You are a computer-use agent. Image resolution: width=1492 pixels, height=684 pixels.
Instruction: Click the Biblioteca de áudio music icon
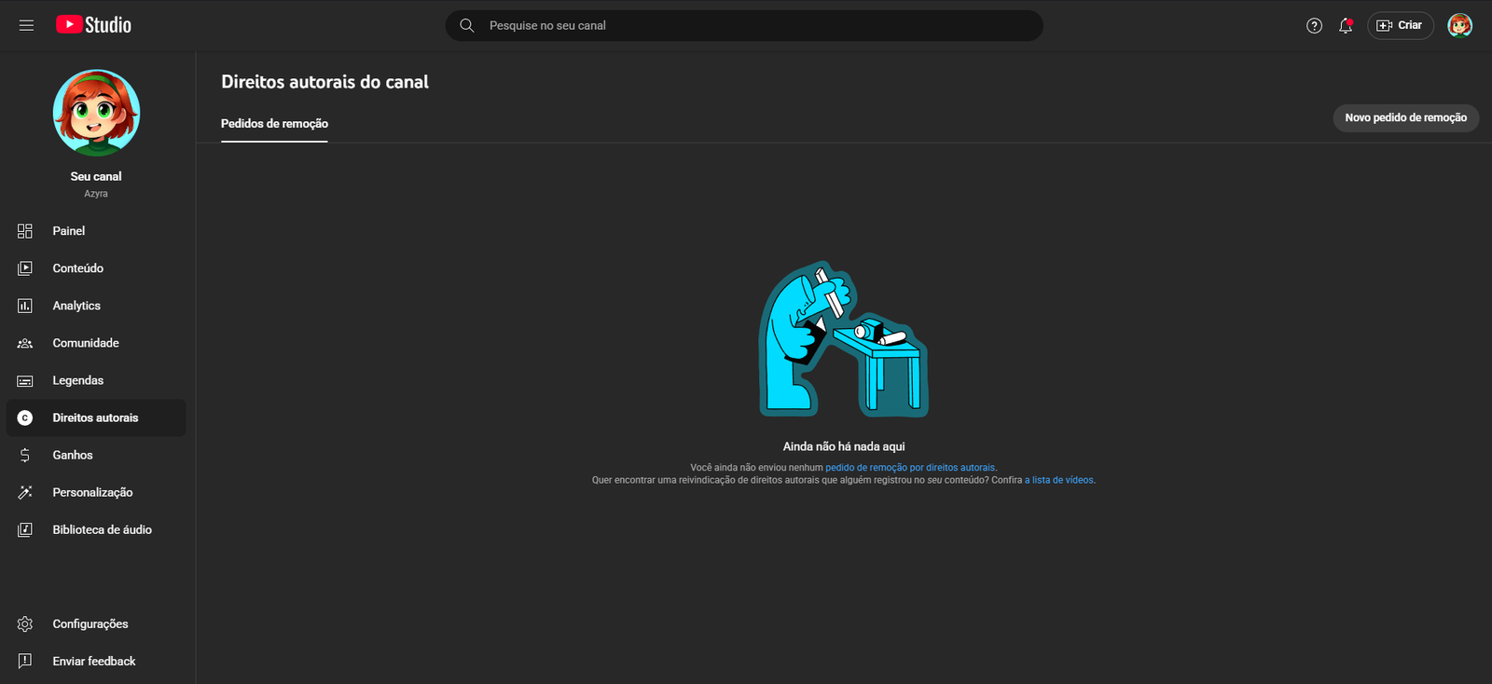coord(25,529)
